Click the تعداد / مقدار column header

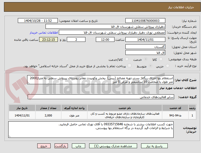coord(48,108)
